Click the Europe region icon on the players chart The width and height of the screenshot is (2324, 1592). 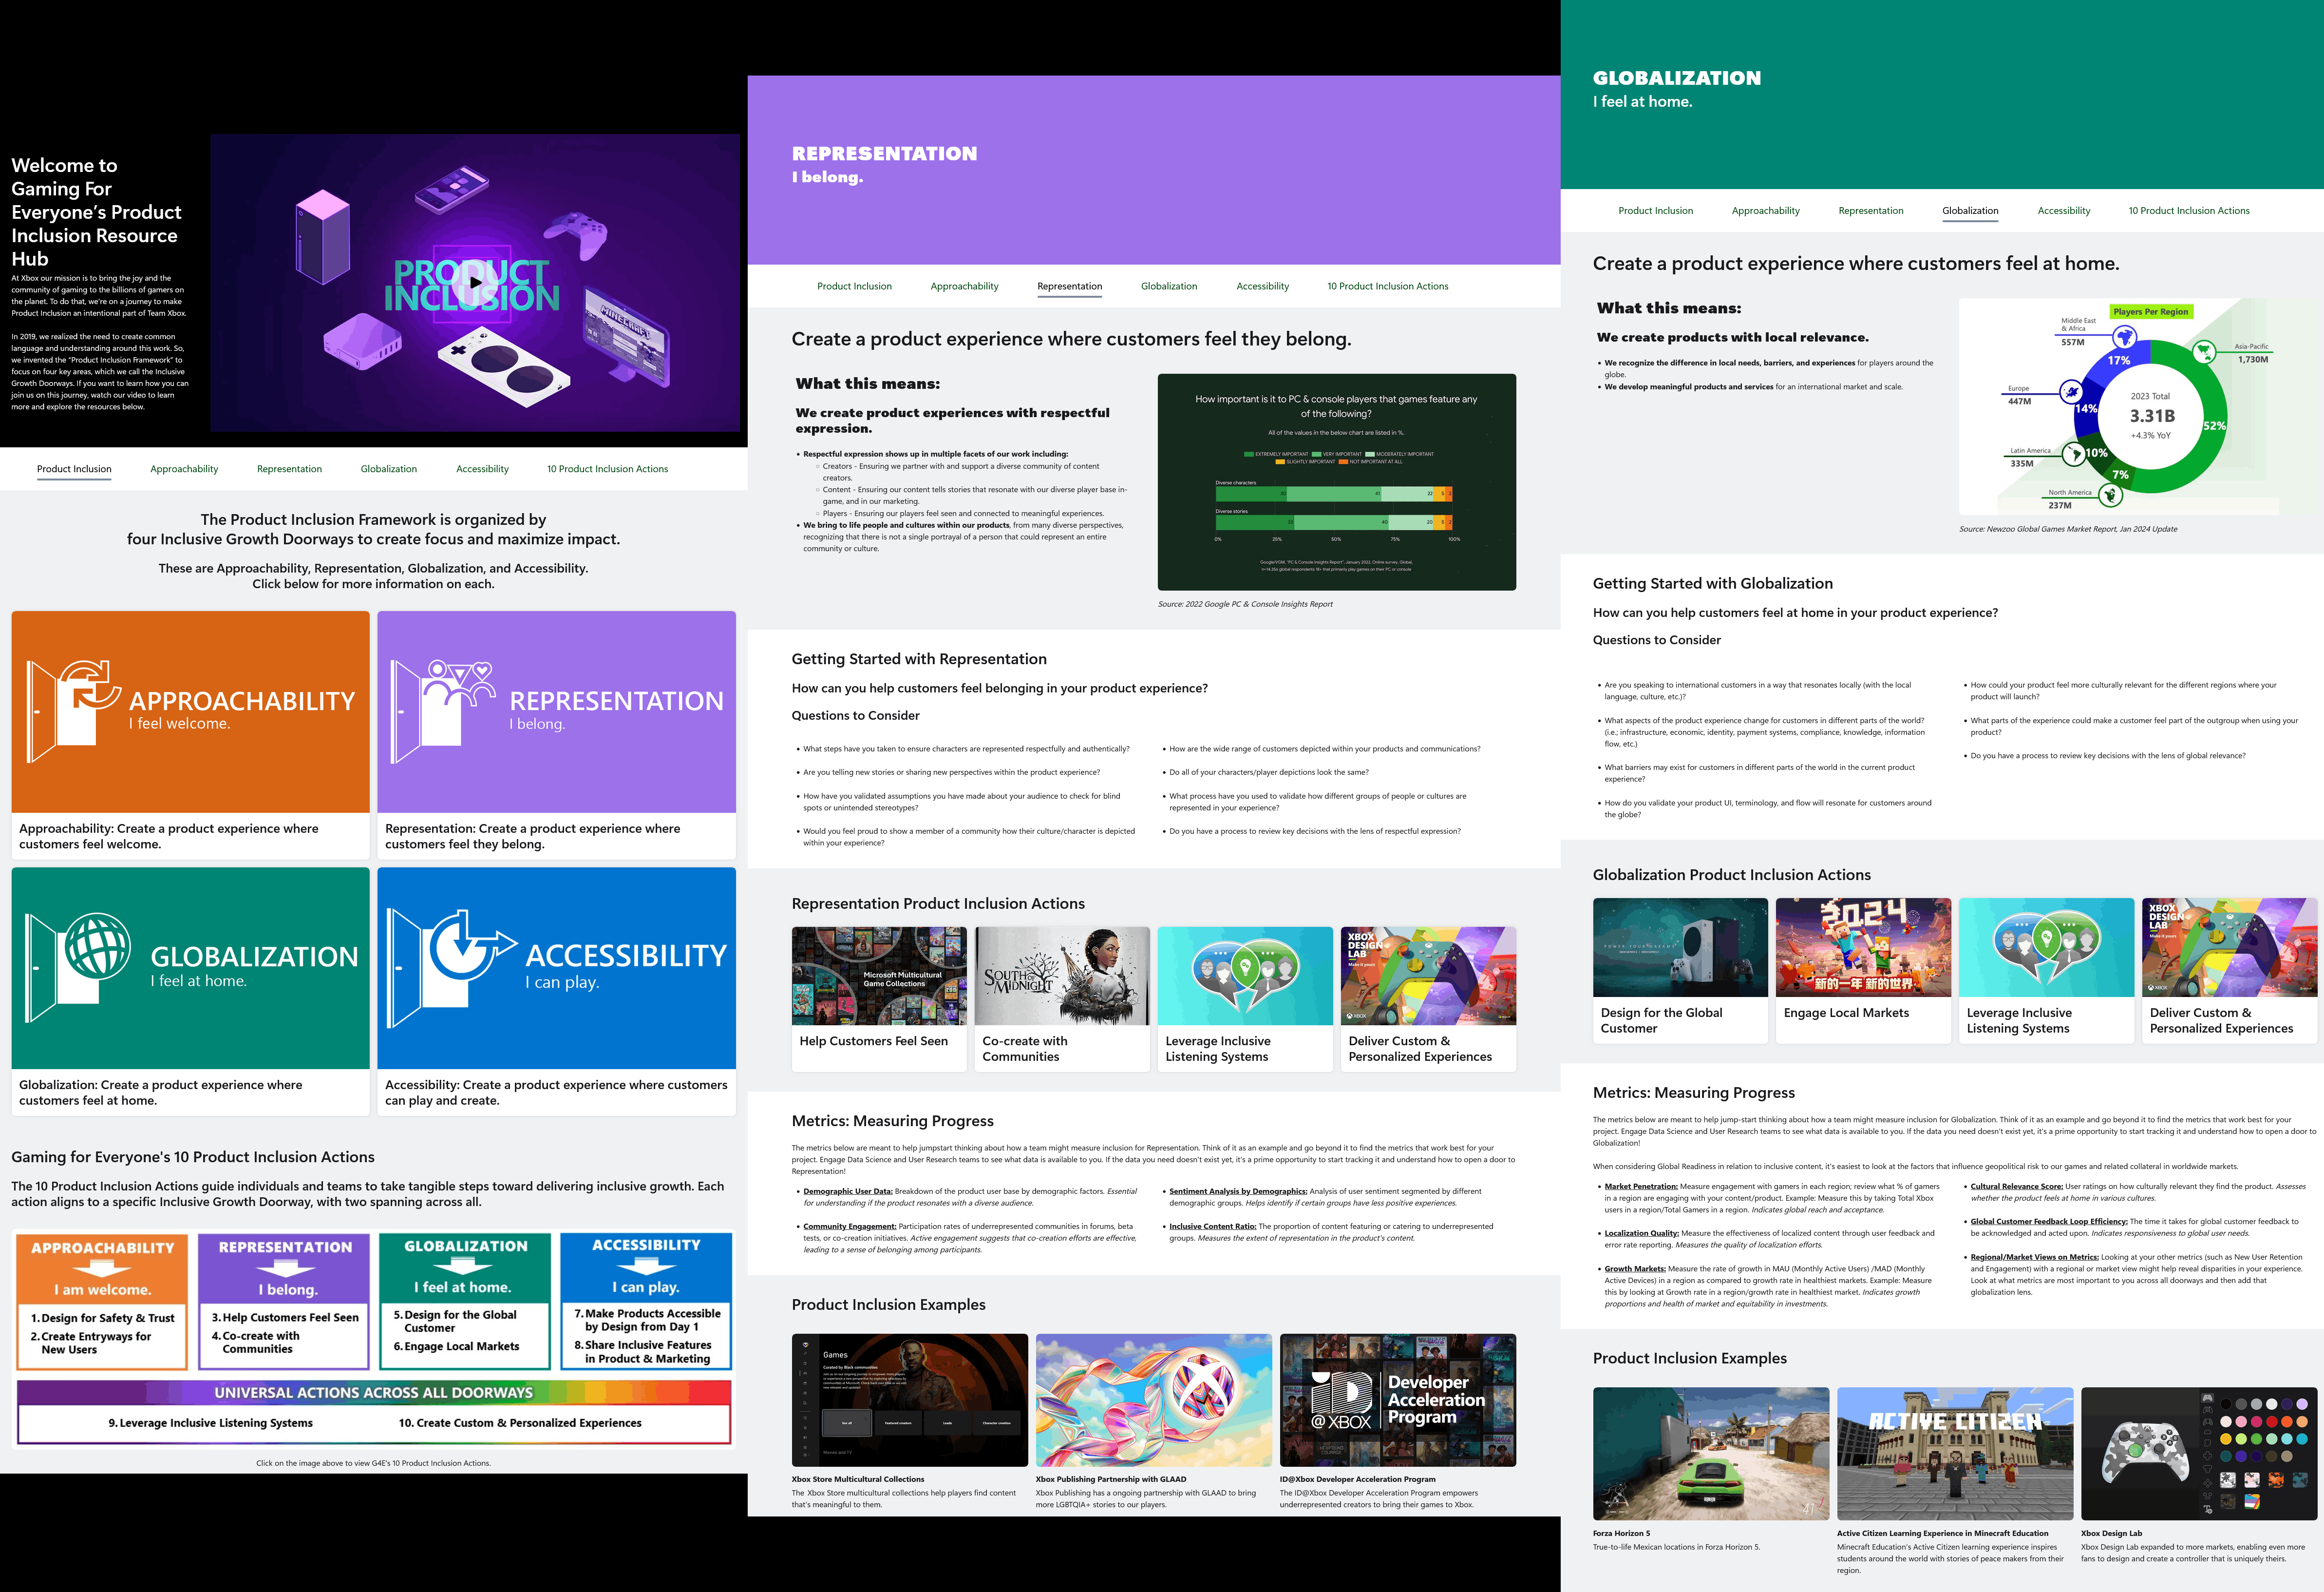(x=2071, y=392)
